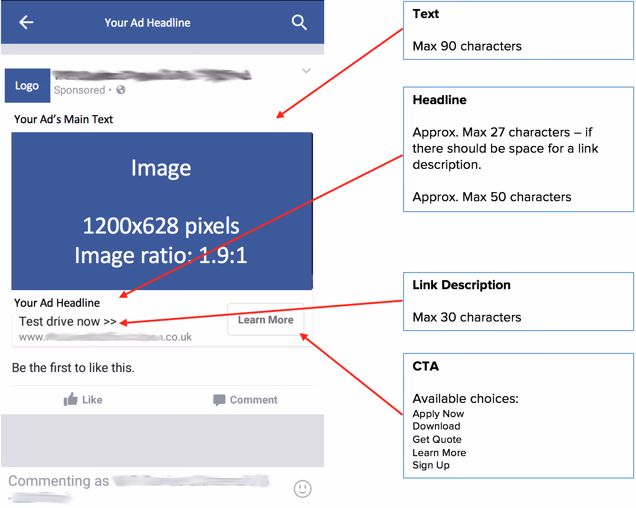Screen dimensions: 636x508
Task: Click 'Max 30 characters' text
Action: [x=467, y=317]
